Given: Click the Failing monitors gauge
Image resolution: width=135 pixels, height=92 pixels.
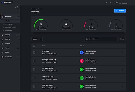Looking at the screenshot, I should pyautogui.click(x=91, y=24).
